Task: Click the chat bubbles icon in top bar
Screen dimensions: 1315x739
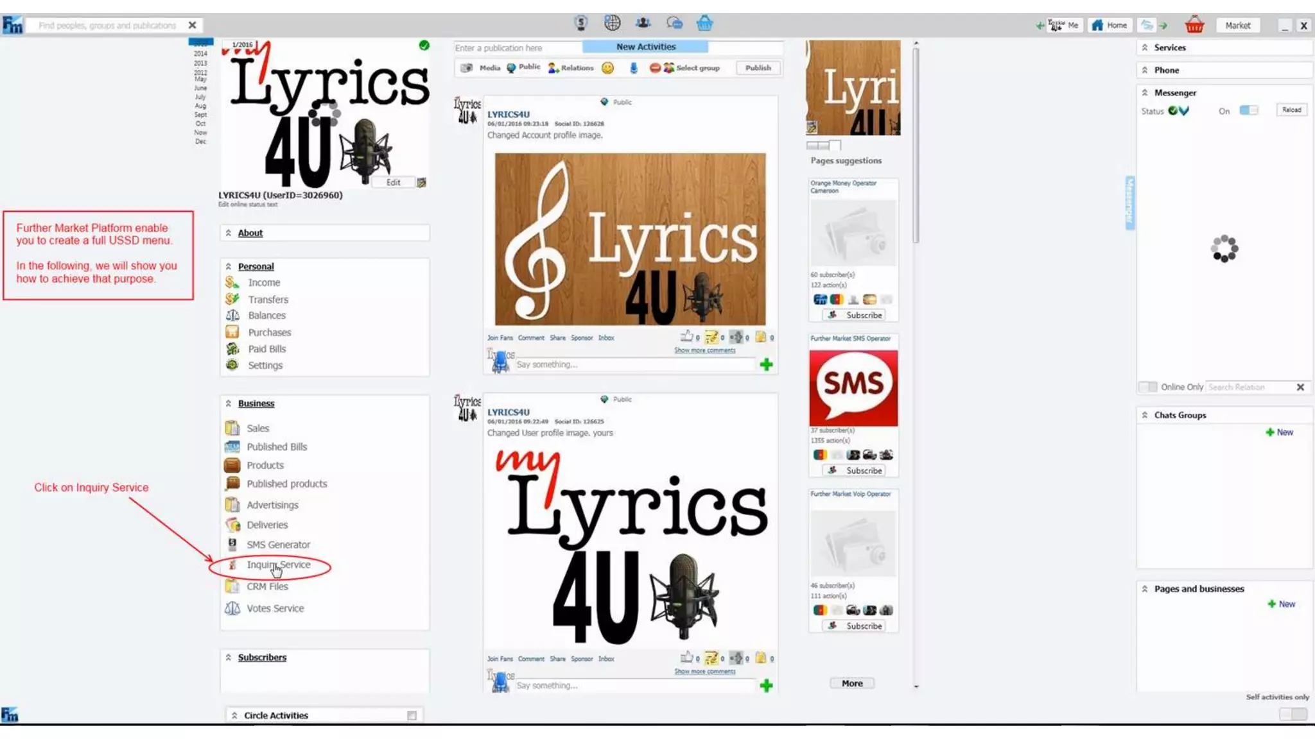Action: click(x=674, y=24)
